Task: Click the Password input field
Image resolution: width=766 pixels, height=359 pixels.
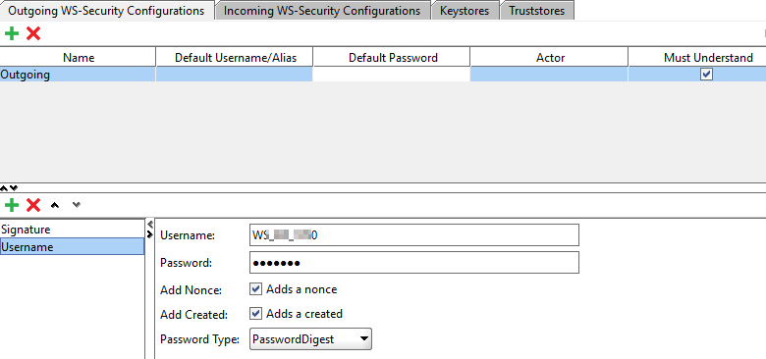Action: (x=414, y=263)
